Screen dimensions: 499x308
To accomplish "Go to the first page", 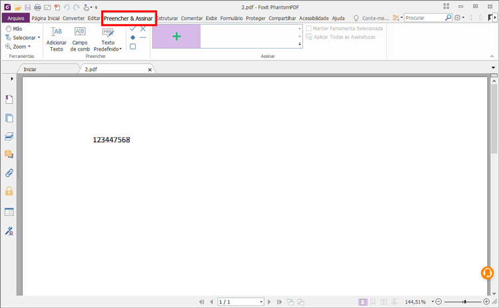I will (202, 301).
